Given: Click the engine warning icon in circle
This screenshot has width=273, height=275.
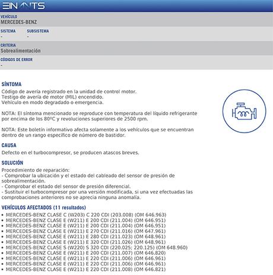Looking at the screenshot, I should pyautogui.click(x=244, y=111).
